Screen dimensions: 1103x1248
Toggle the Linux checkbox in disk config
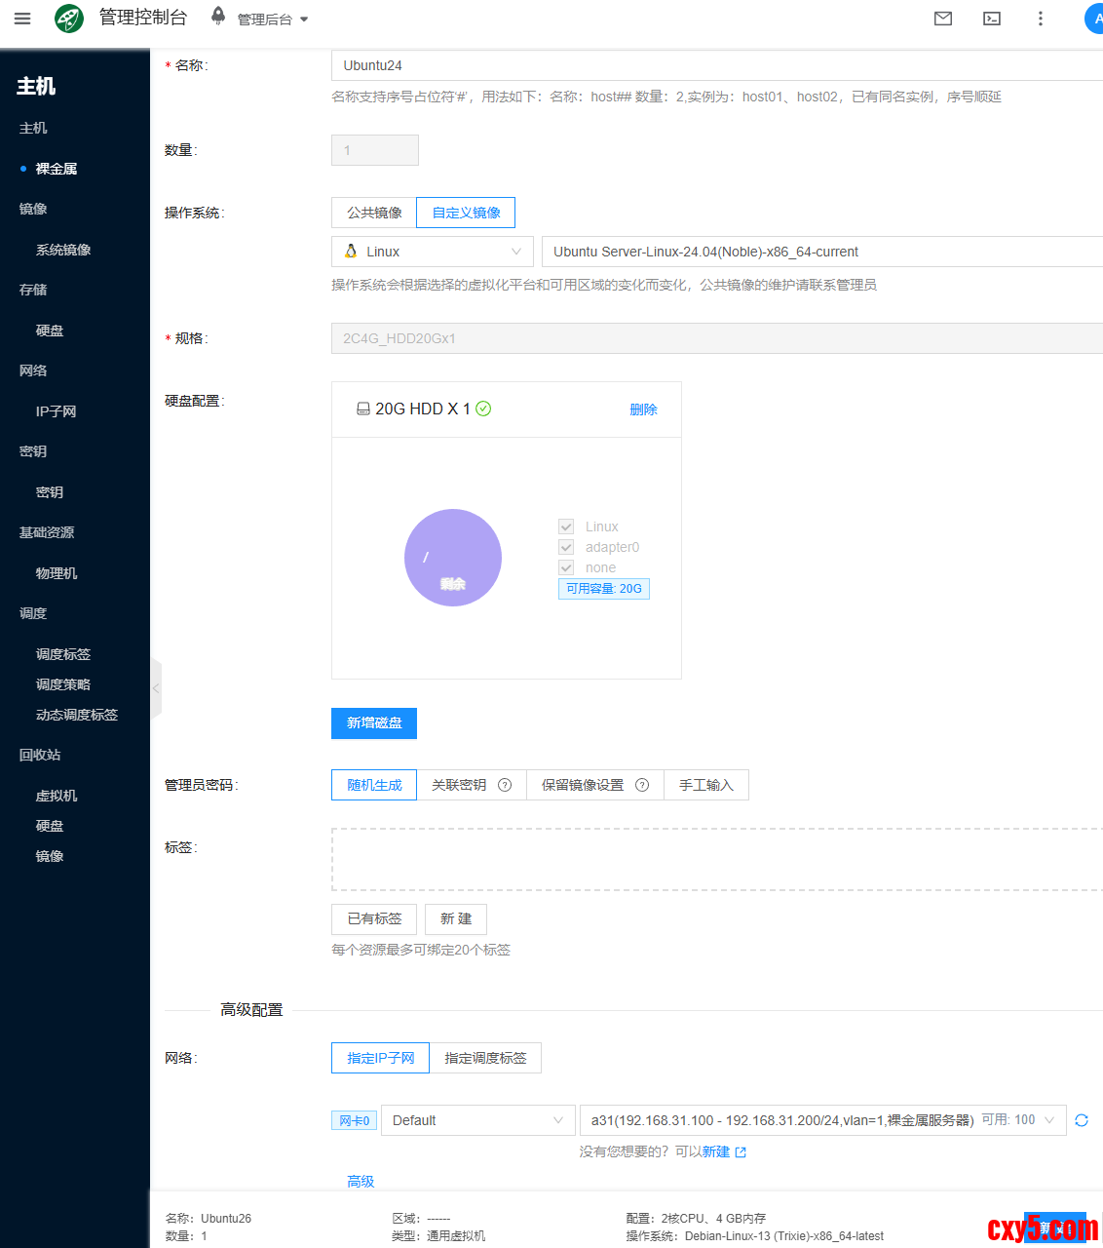pyautogui.click(x=566, y=526)
